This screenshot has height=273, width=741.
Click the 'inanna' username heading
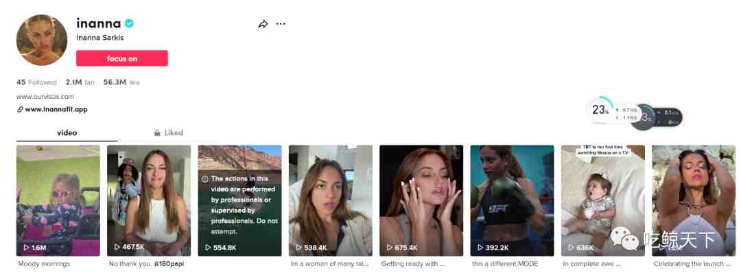[99, 23]
